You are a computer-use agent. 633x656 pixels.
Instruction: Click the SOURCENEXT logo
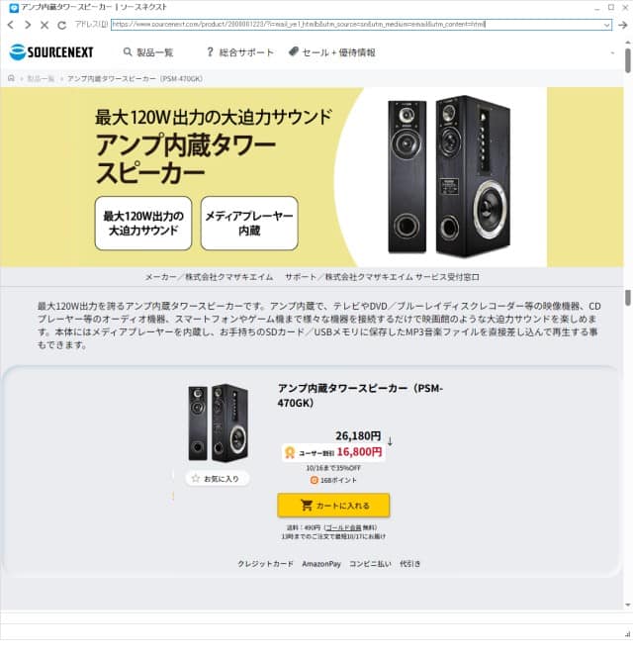coord(51,52)
